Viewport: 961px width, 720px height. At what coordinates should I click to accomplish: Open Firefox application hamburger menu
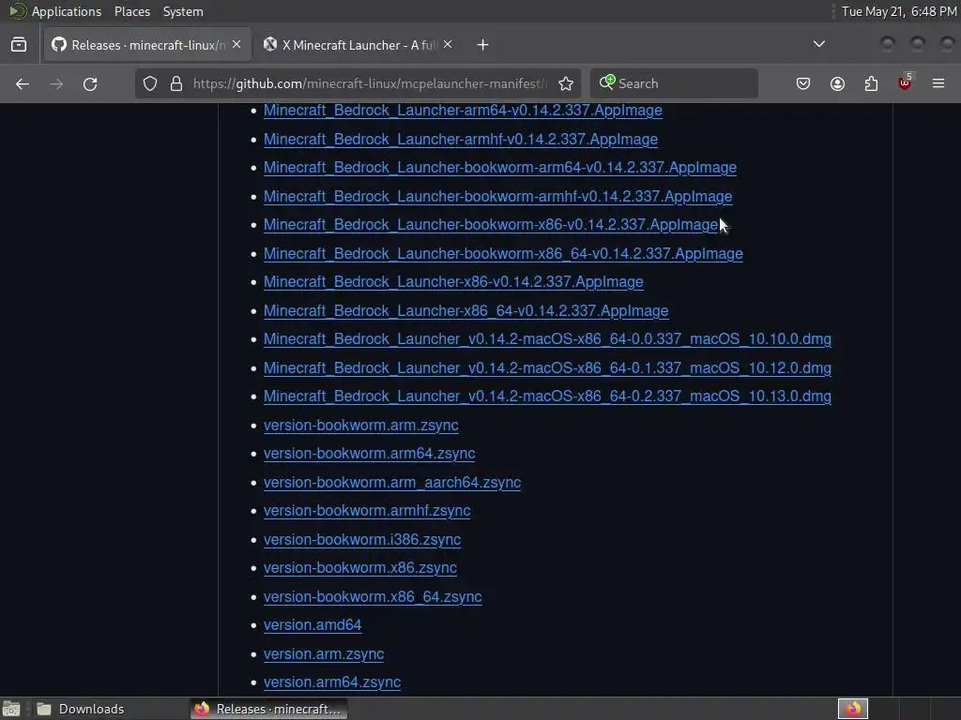pyautogui.click(x=938, y=83)
